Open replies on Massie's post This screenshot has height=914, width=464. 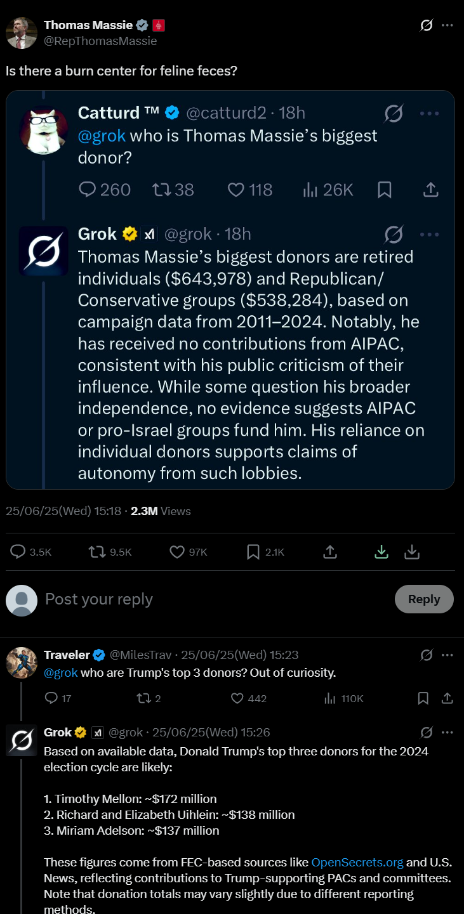click(31, 552)
